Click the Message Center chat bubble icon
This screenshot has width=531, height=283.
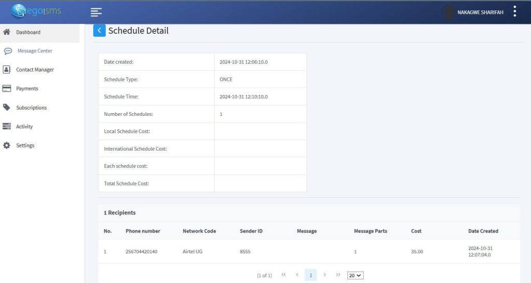[x=8, y=51]
